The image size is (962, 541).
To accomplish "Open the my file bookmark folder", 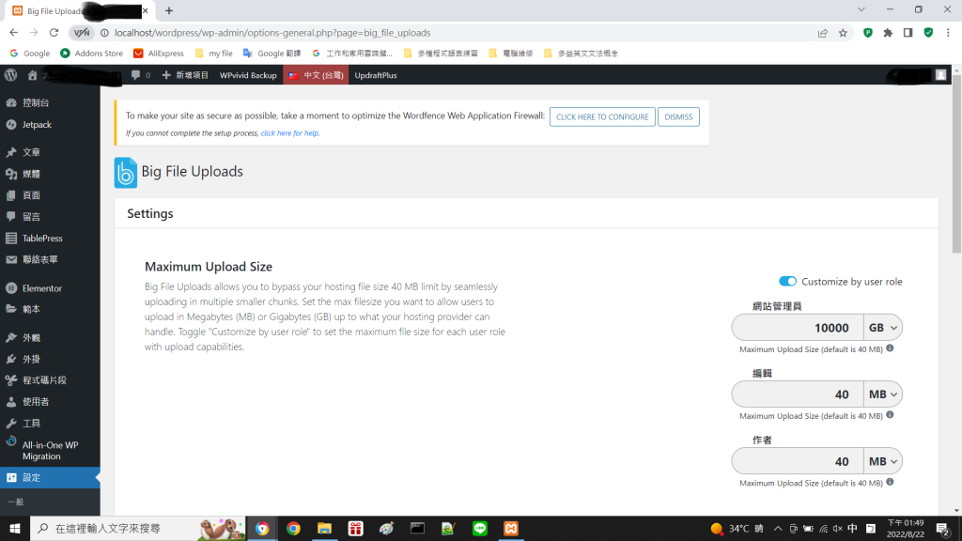I will click(213, 54).
